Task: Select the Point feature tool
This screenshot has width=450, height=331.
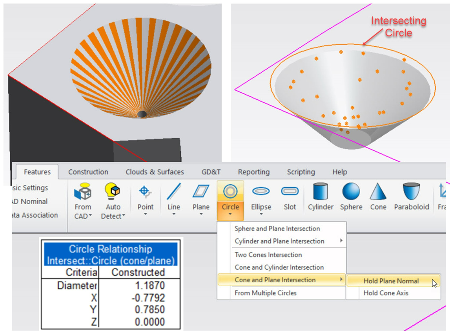Action: (x=145, y=192)
